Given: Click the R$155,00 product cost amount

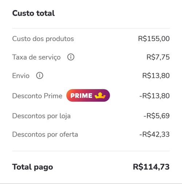Looking at the screenshot, I should (154, 39).
